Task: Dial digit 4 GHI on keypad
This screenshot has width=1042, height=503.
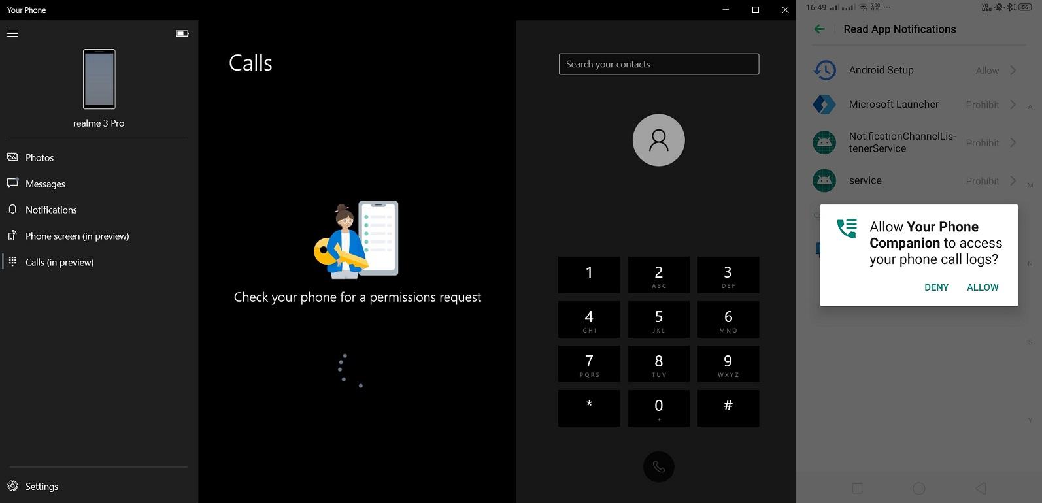Action: [x=589, y=319]
